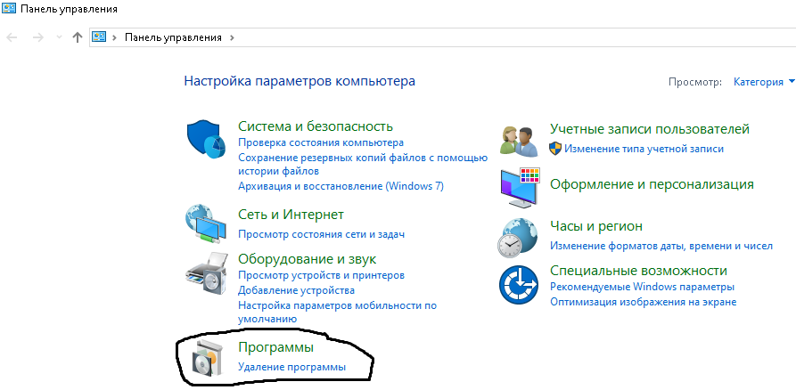Go back with the back arrow
The image size is (796, 390).
(x=12, y=37)
